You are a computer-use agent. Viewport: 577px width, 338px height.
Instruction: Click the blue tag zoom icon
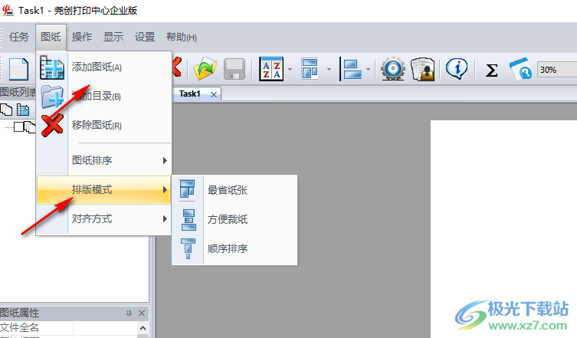tap(520, 68)
